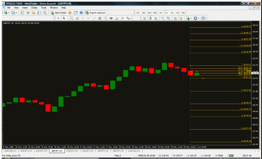Screen dimensions: 262x159
Task: Open the View menu
Action: click(x=16, y=8)
